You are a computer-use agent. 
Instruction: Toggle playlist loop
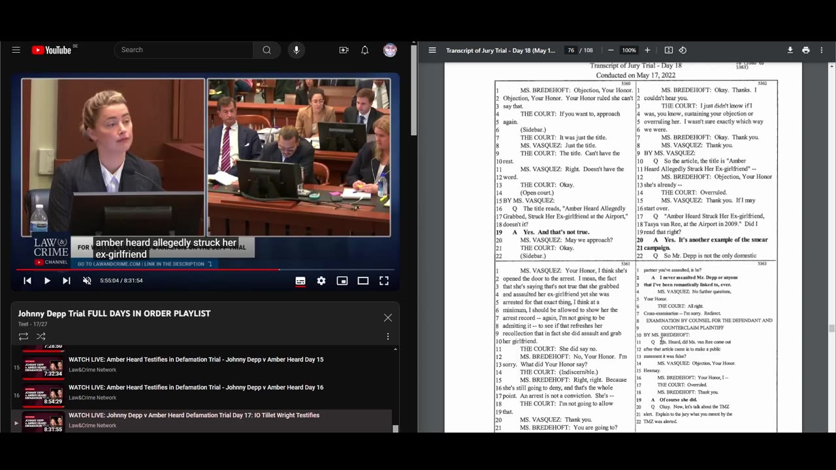coord(24,336)
